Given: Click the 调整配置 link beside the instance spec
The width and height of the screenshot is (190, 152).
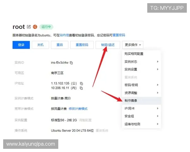Looking at the screenshot, I should [x=85, y=120].
